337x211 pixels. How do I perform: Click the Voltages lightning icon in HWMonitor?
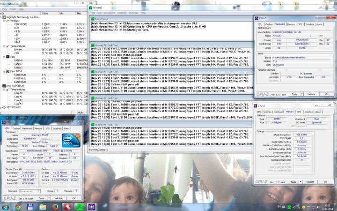[x=8, y=21]
